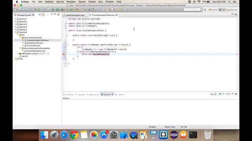The width and height of the screenshot is (252, 141).
Task: Select ThrowsTest.java in Package Explorer
Action: point(33,45)
